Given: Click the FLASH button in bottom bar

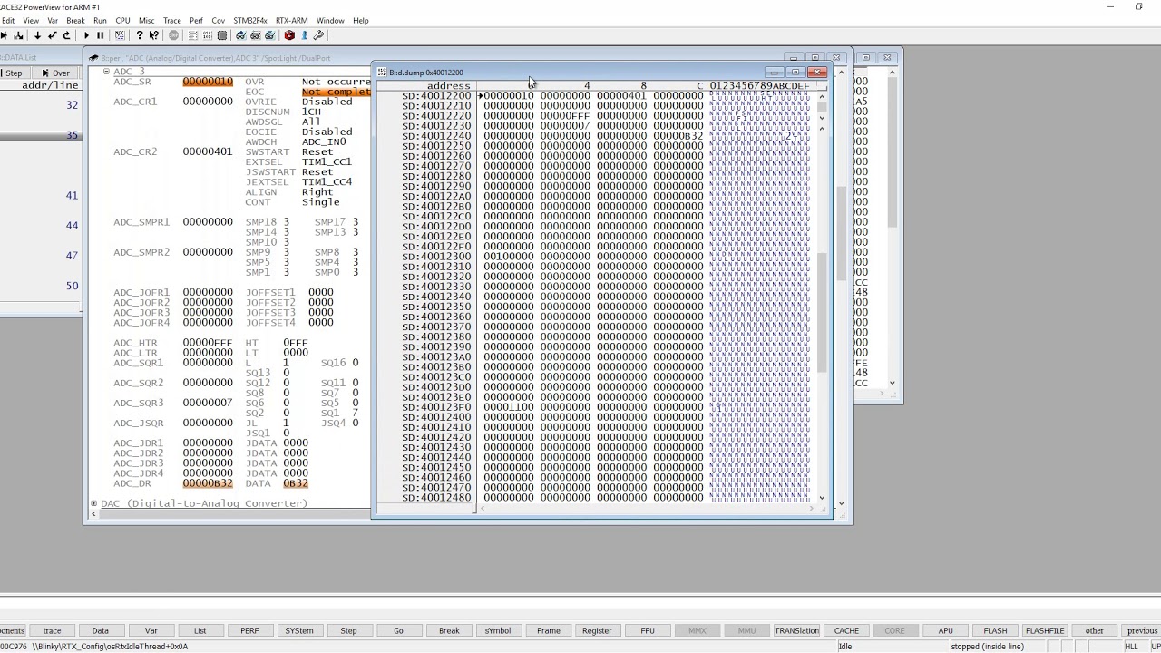Looking at the screenshot, I should 995,631.
